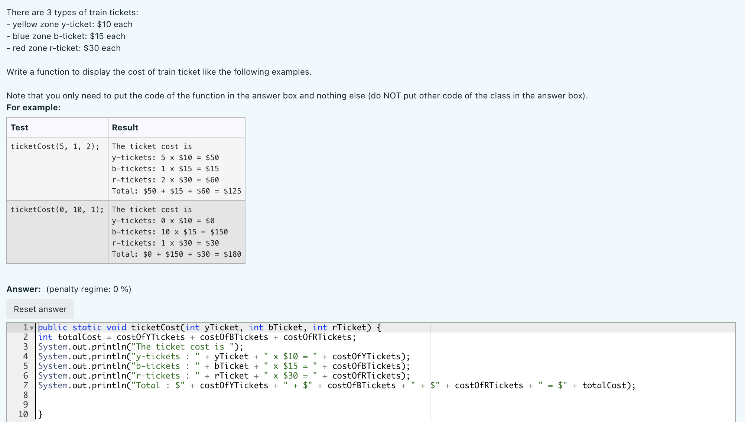Click the Answer: label text
The height and width of the screenshot is (422, 745).
tap(23, 289)
